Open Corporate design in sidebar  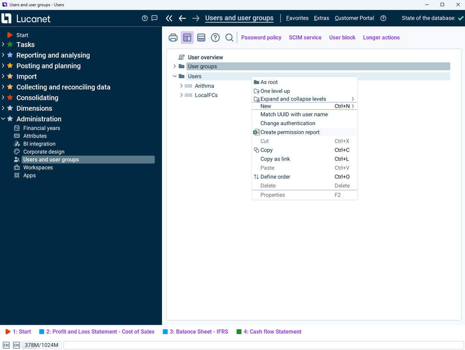point(44,151)
